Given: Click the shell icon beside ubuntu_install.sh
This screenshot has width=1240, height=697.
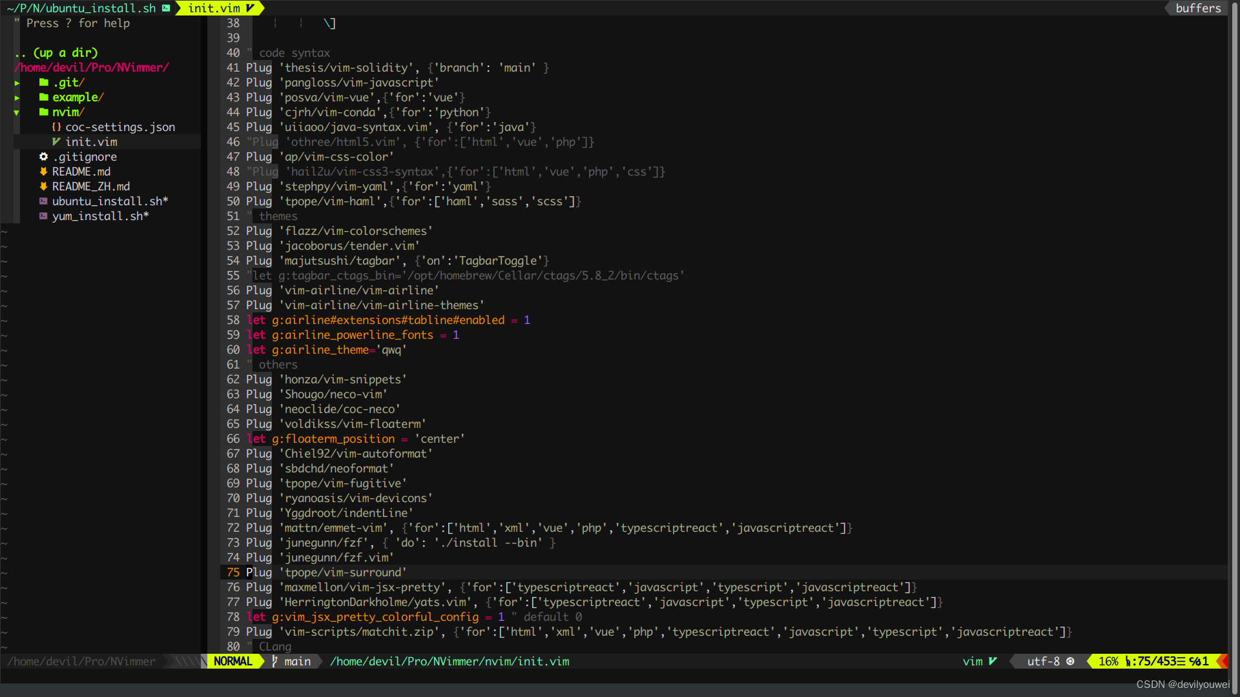Looking at the screenshot, I should point(43,201).
